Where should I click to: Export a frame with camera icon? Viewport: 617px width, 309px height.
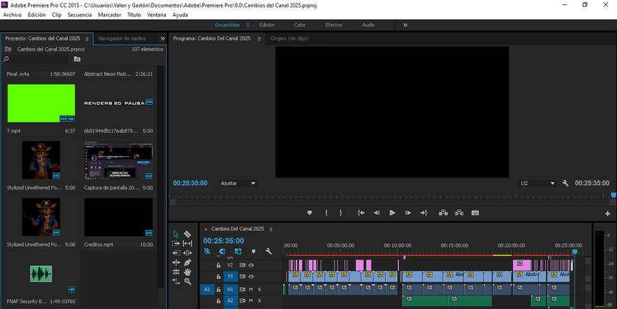click(x=475, y=212)
